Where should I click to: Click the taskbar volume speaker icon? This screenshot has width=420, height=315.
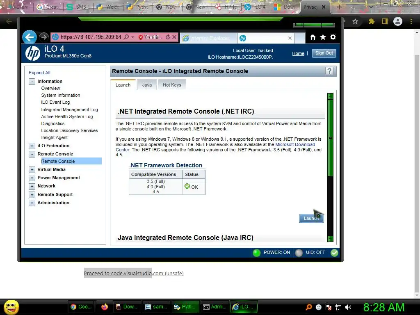[348, 307]
